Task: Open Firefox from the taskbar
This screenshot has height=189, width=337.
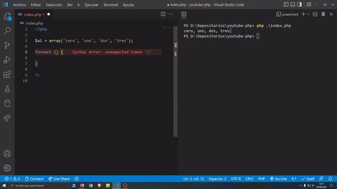Action: pos(82,185)
